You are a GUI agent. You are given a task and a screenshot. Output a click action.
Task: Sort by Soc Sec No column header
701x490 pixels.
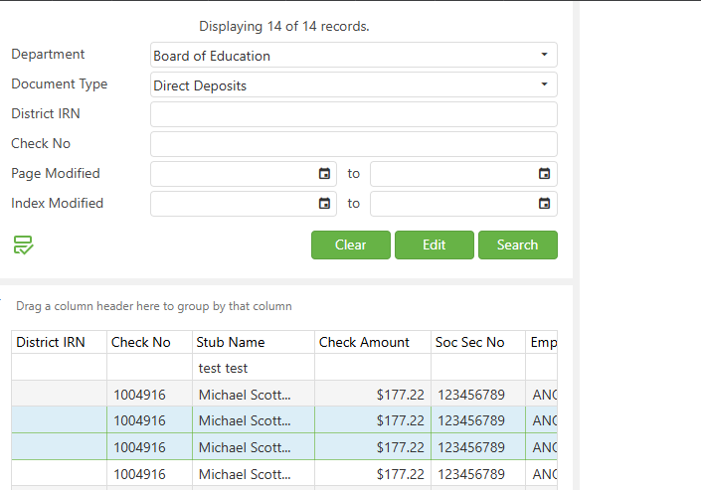pos(478,343)
